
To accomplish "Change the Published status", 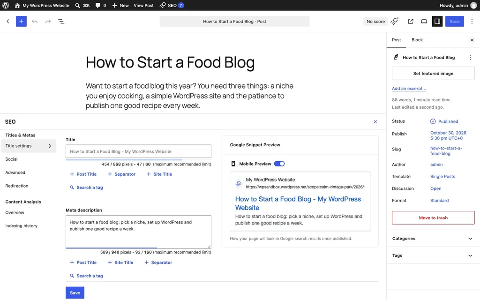I will pyautogui.click(x=444, y=121).
